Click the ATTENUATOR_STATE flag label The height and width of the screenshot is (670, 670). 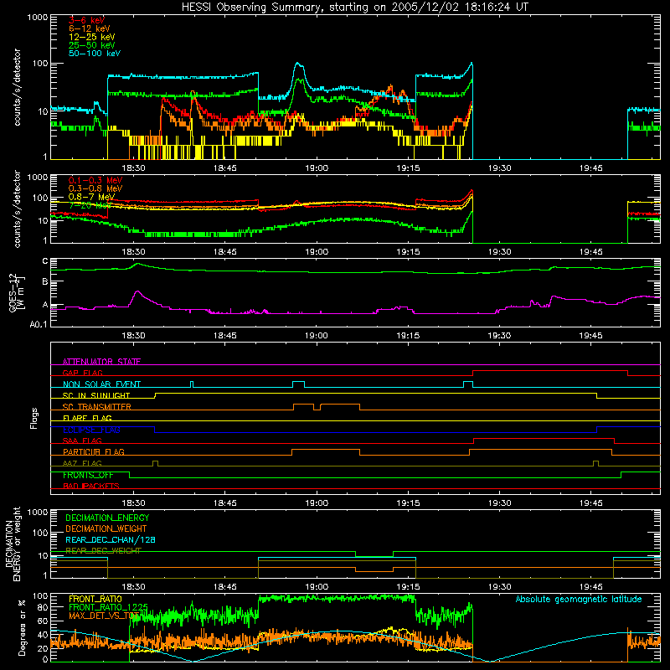tap(101, 362)
